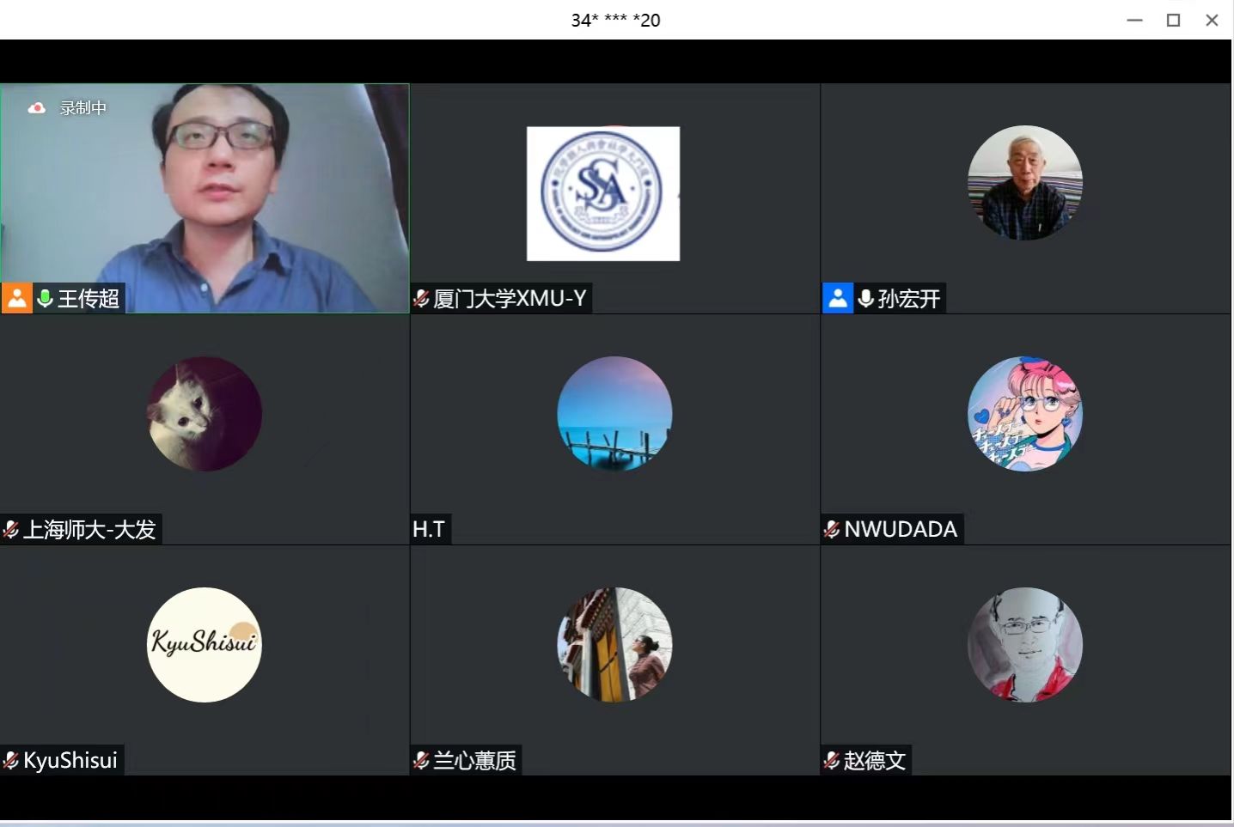Image resolution: width=1234 pixels, height=827 pixels.
Task: Click the muted mic icon for NWUDADA
Action: point(832,530)
